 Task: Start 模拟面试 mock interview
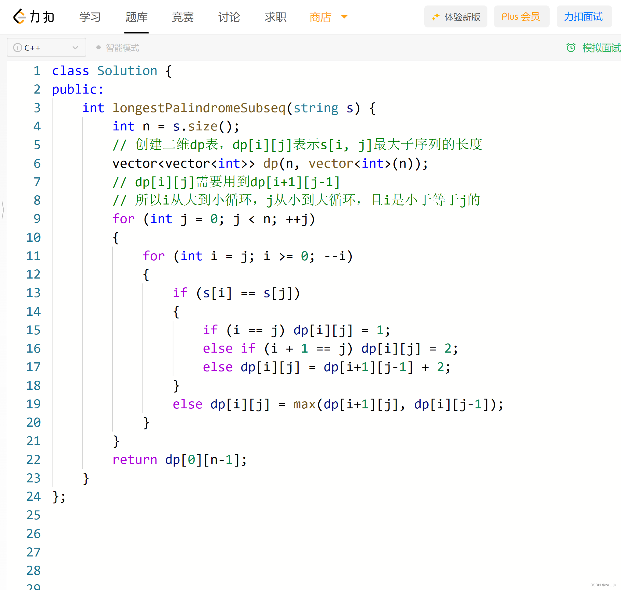click(601, 48)
